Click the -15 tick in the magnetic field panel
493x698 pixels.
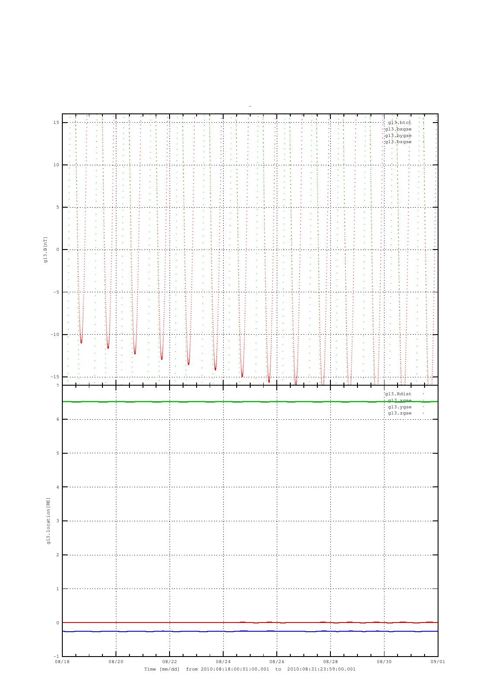pyautogui.click(x=55, y=377)
